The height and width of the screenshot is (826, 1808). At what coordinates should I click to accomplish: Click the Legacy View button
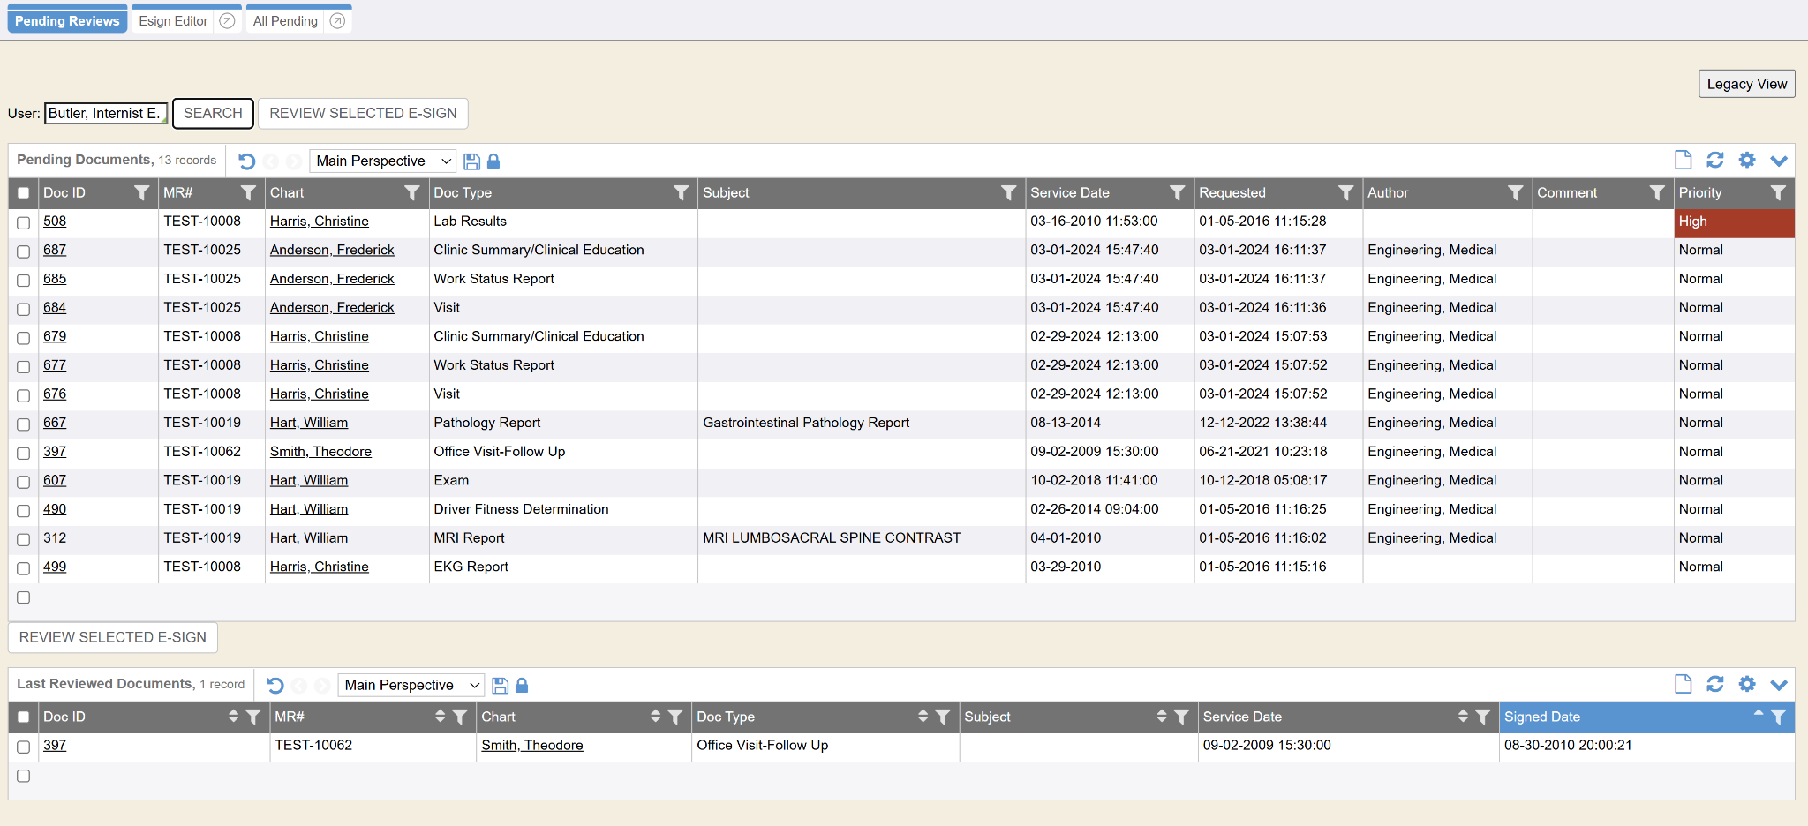coord(1745,84)
